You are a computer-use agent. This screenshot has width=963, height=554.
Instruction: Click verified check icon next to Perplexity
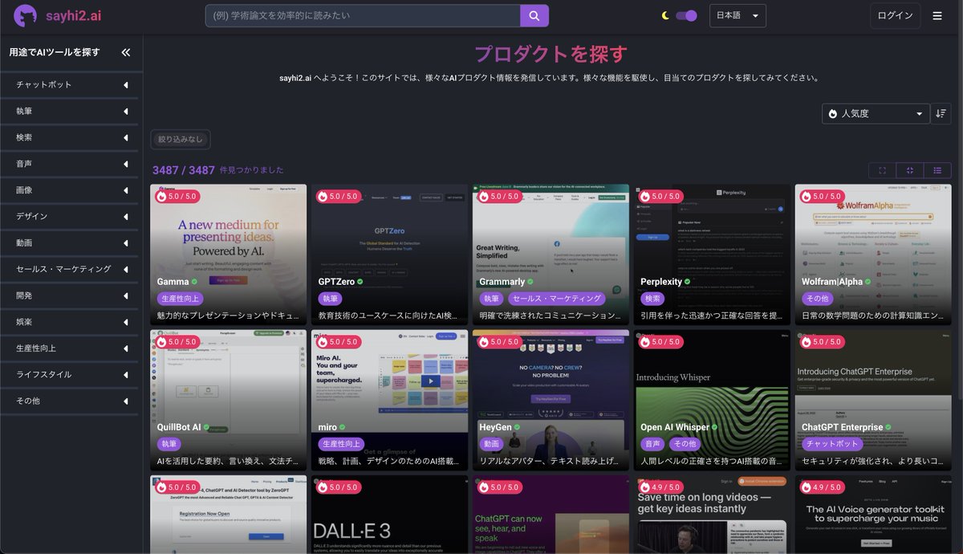[689, 282]
